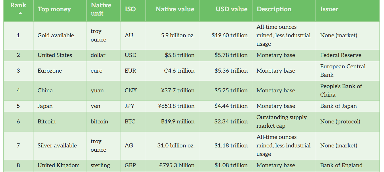Click the sort arrow under Rank header
Image resolution: width=384 pixels, height=172 pixels.
[20, 13]
